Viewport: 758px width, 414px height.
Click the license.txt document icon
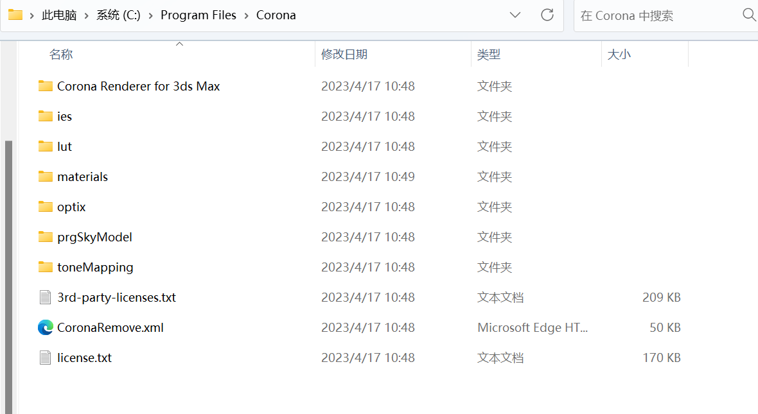(46, 358)
